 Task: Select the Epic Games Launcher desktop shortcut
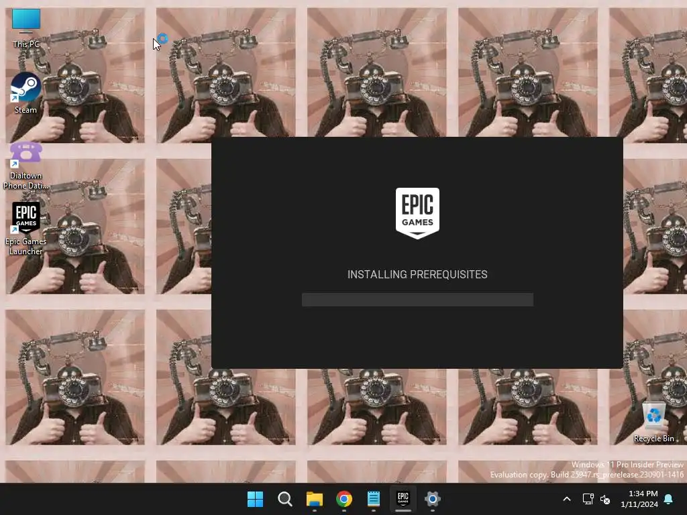coord(26,229)
